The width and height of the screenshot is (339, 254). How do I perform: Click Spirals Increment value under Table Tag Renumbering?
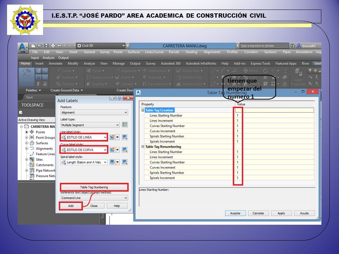pyautogui.click(x=275, y=178)
